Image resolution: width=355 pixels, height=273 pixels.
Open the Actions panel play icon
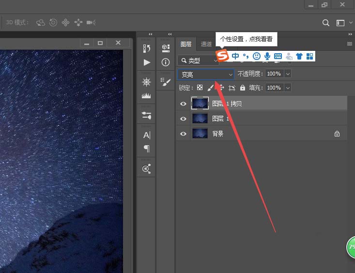click(x=147, y=62)
